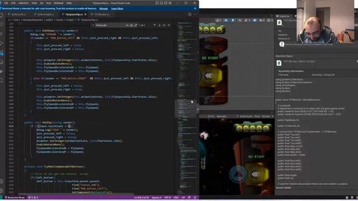358x201 pixels.
Task: Open editor More Actions ellipsis menu
Action: point(195,15)
